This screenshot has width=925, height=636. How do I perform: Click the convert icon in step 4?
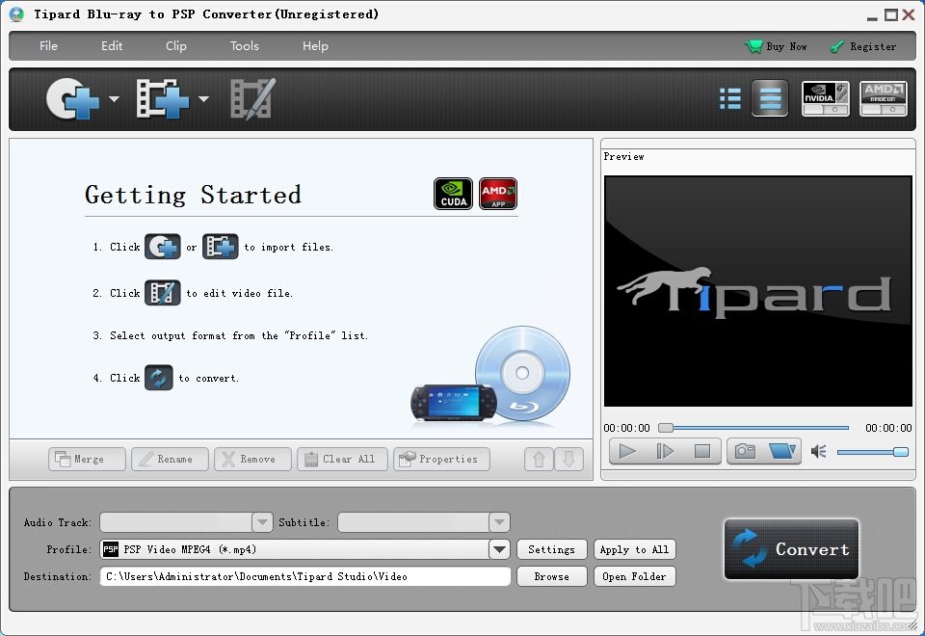[159, 378]
